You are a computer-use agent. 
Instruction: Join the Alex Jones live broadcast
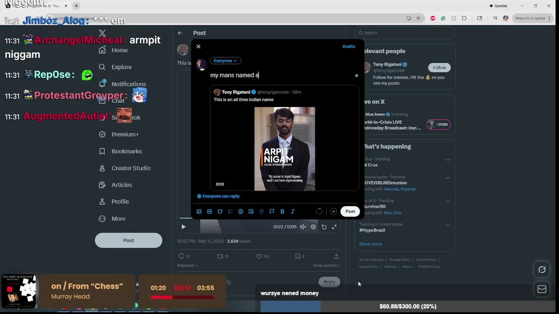click(x=438, y=124)
